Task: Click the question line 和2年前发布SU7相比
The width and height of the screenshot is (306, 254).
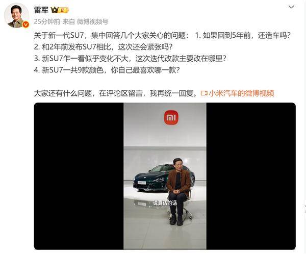Action: 103,47
